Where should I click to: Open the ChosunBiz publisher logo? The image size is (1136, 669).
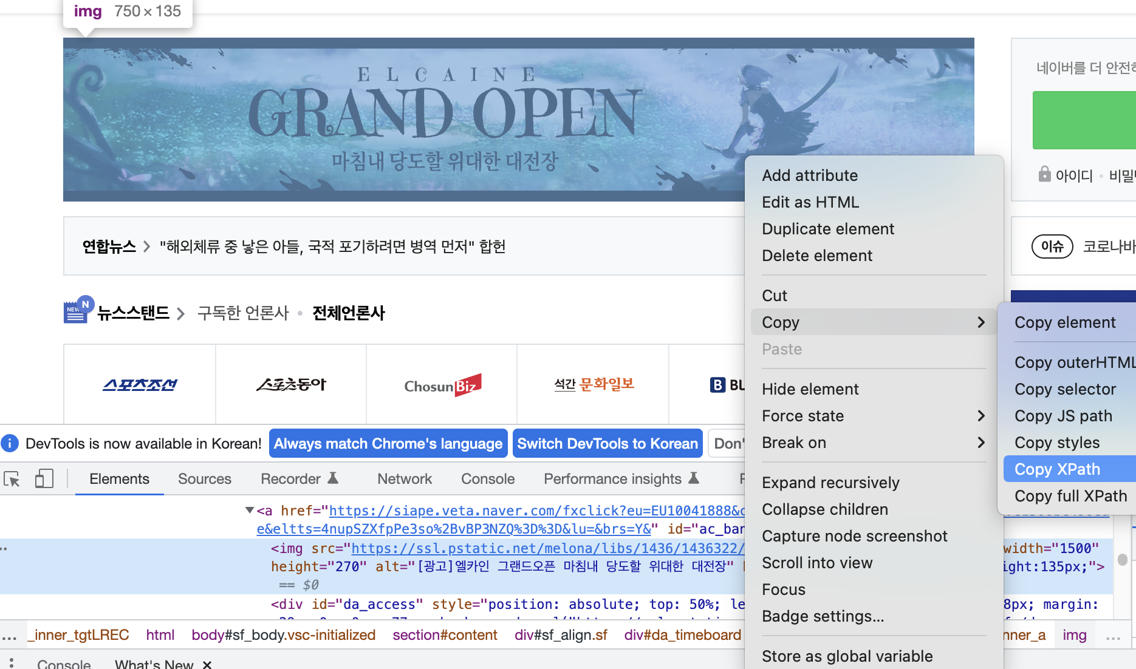pos(442,385)
